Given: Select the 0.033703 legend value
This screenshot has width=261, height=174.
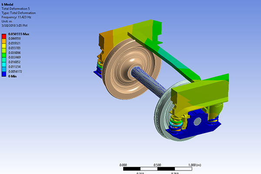Looking at the screenshot, I should coord(14,48).
